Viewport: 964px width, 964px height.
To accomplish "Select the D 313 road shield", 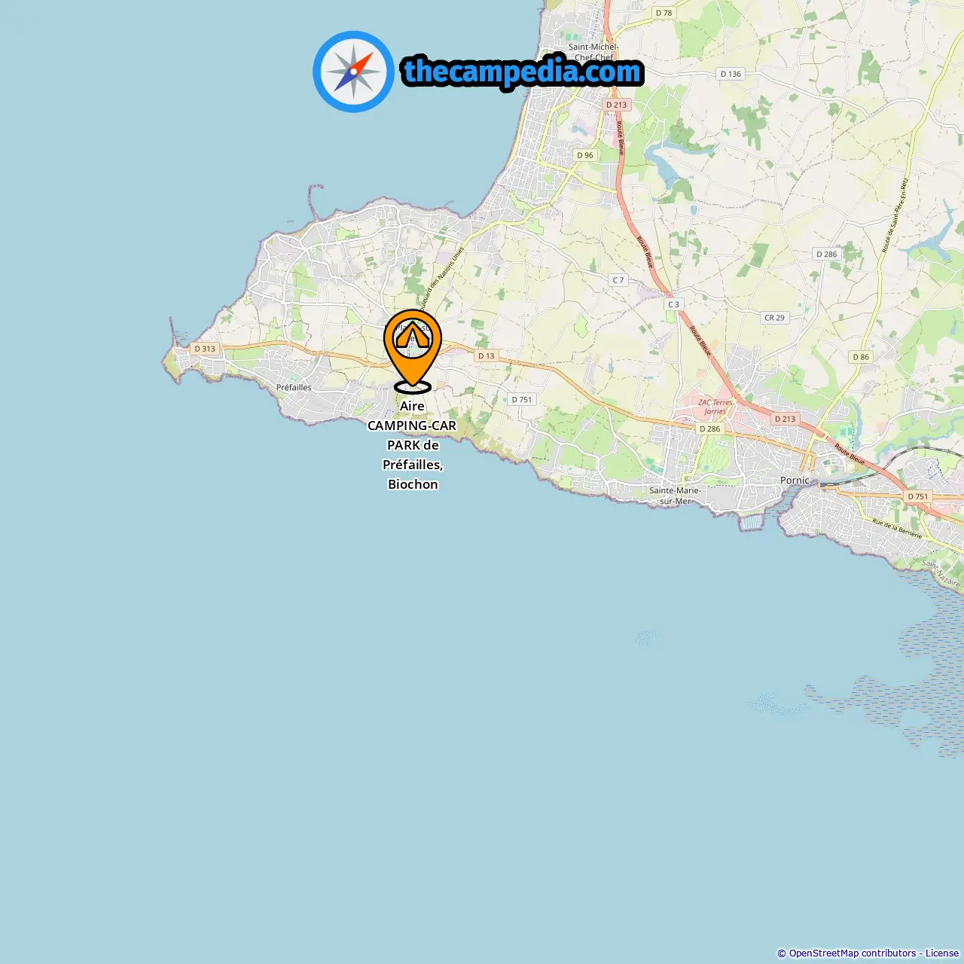I will (x=205, y=349).
